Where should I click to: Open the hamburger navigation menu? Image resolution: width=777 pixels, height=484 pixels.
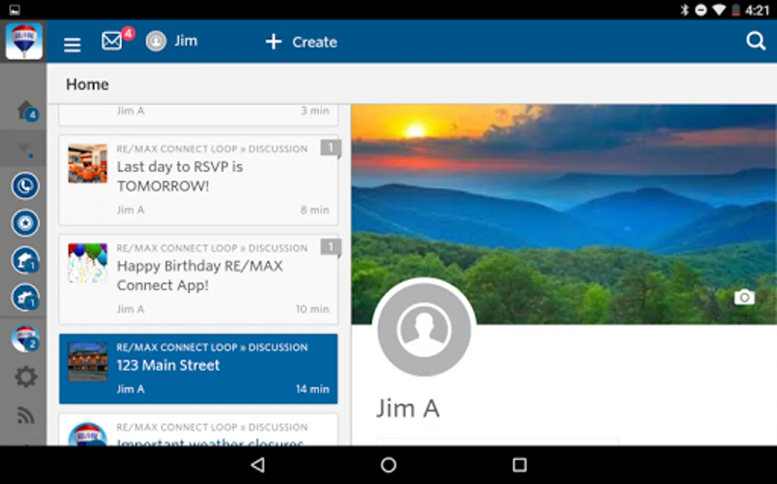pyautogui.click(x=72, y=45)
